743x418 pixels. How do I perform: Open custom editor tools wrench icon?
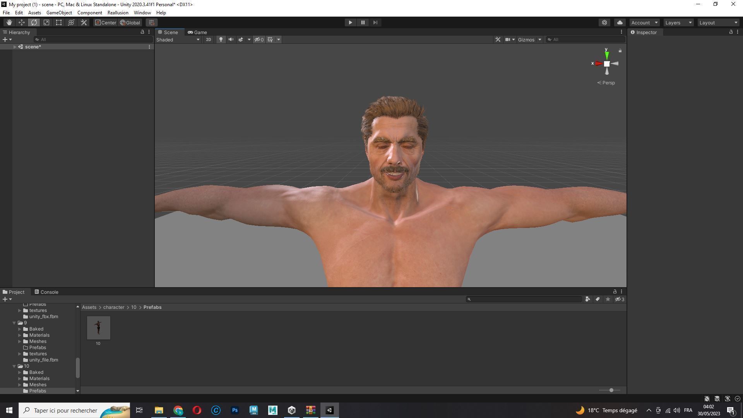(84, 22)
